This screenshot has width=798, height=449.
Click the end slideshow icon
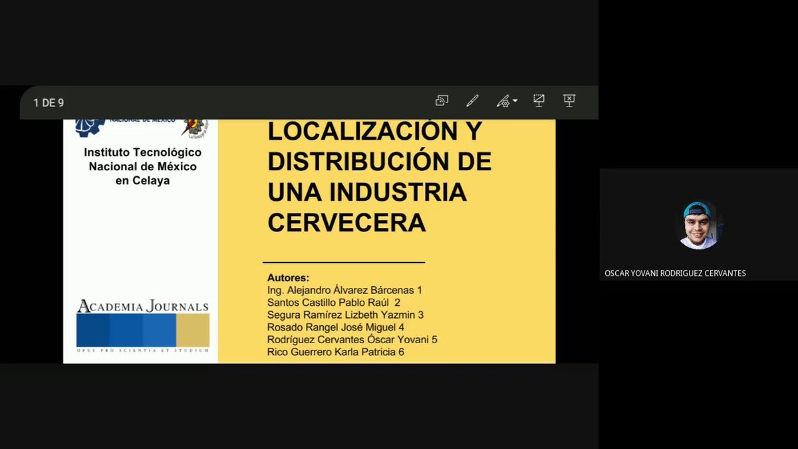tap(569, 100)
